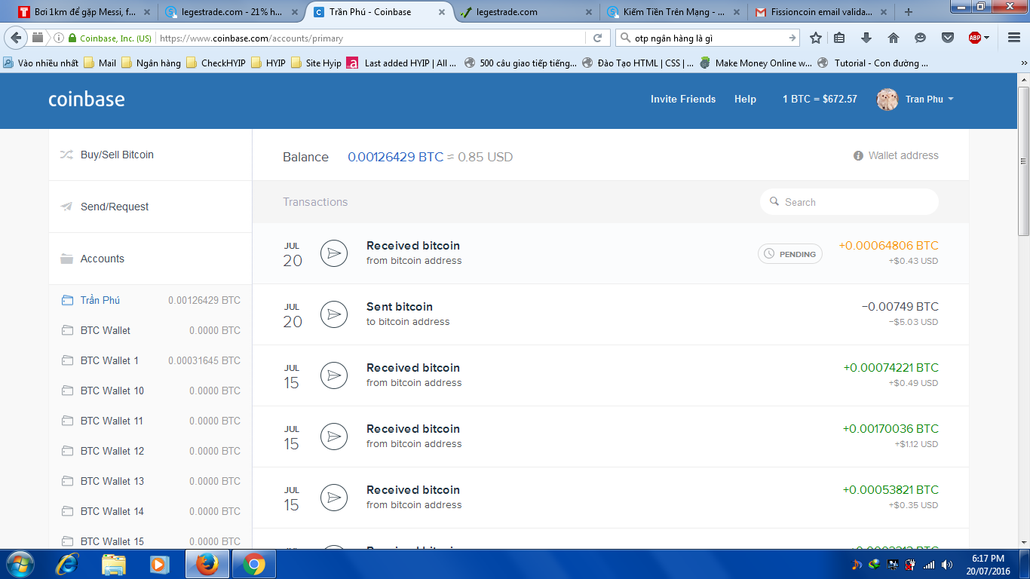Image resolution: width=1030 pixels, height=579 pixels.
Task: Go to the Firefox home page icon
Action: coord(894,38)
